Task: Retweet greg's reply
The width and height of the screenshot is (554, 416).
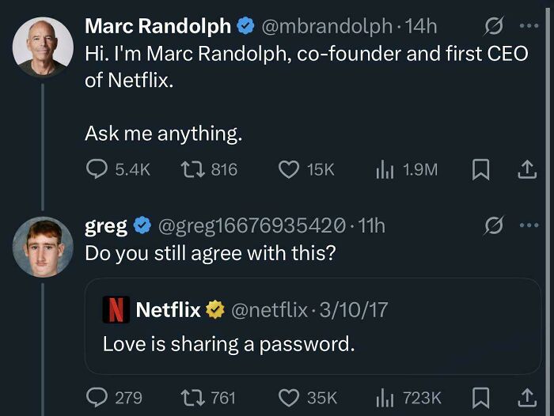Action: 192,397
